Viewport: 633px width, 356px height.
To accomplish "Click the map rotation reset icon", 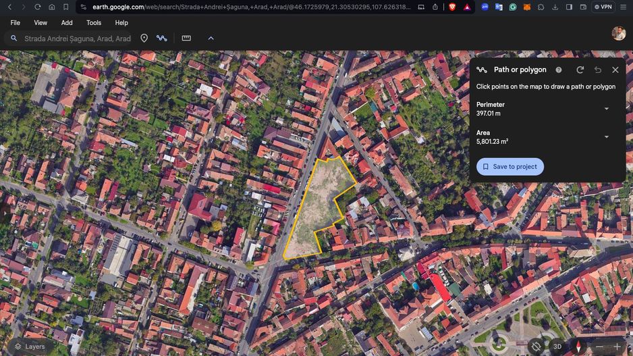I will click(x=536, y=347).
